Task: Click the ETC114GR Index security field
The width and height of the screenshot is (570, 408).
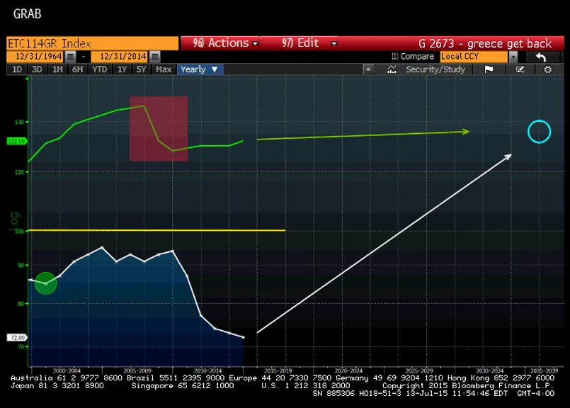Action: [x=92, y=43]
